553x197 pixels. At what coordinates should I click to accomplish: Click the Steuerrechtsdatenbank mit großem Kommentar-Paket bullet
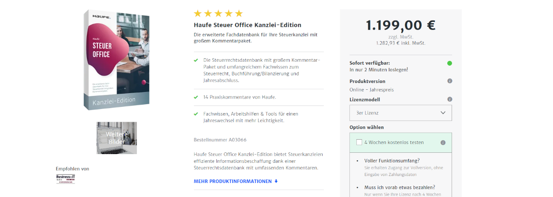coord(262,70)
